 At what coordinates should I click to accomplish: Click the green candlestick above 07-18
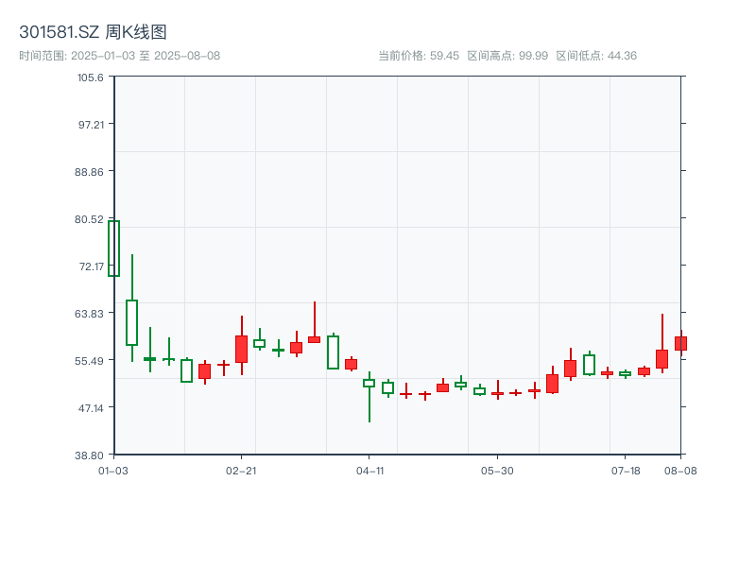pos(625,374)
